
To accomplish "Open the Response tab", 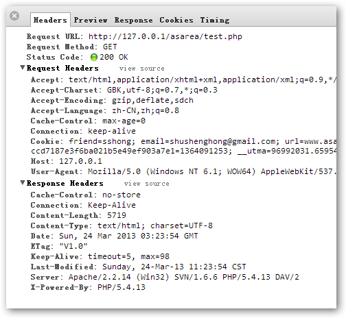I will click(133, 20).
